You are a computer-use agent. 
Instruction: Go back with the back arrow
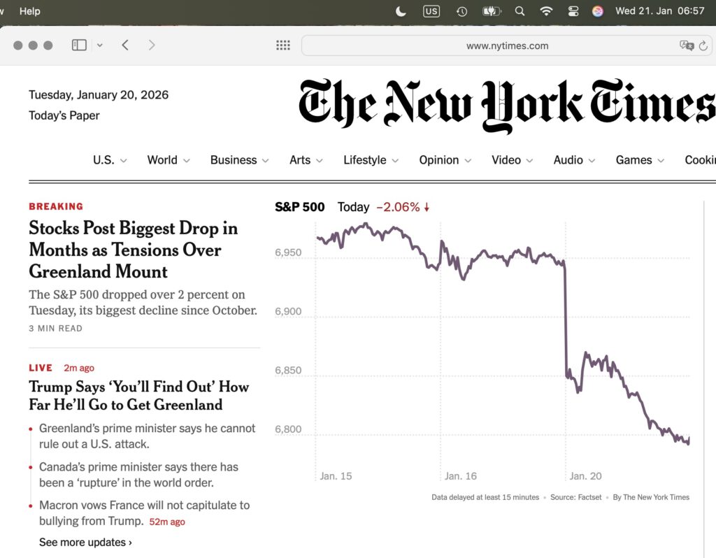pyautogui.click(x=125, y=45)
